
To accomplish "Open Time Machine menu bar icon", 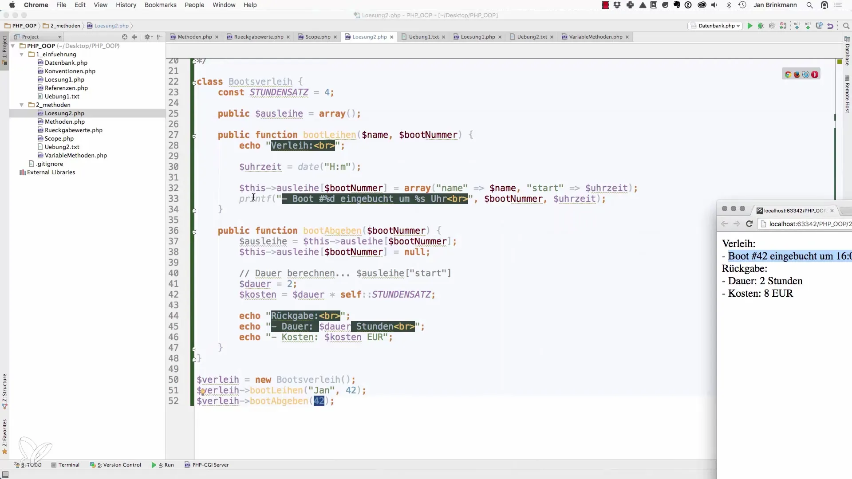I will [742, 5].
